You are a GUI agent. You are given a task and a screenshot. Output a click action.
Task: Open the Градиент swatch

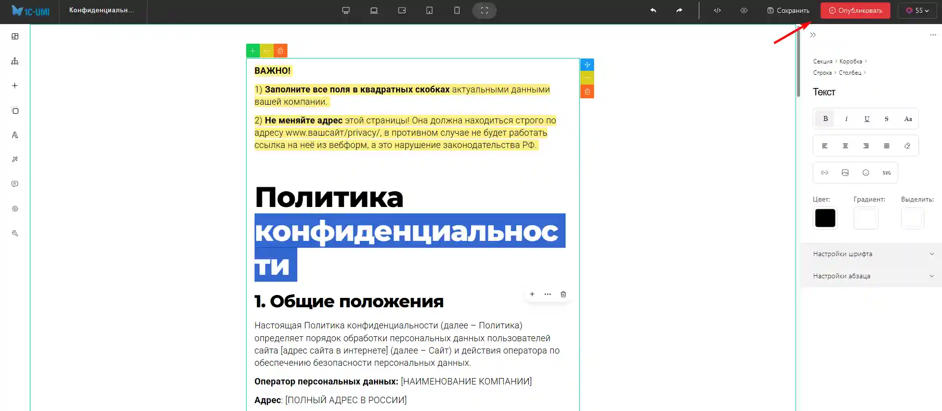point(866,218)
